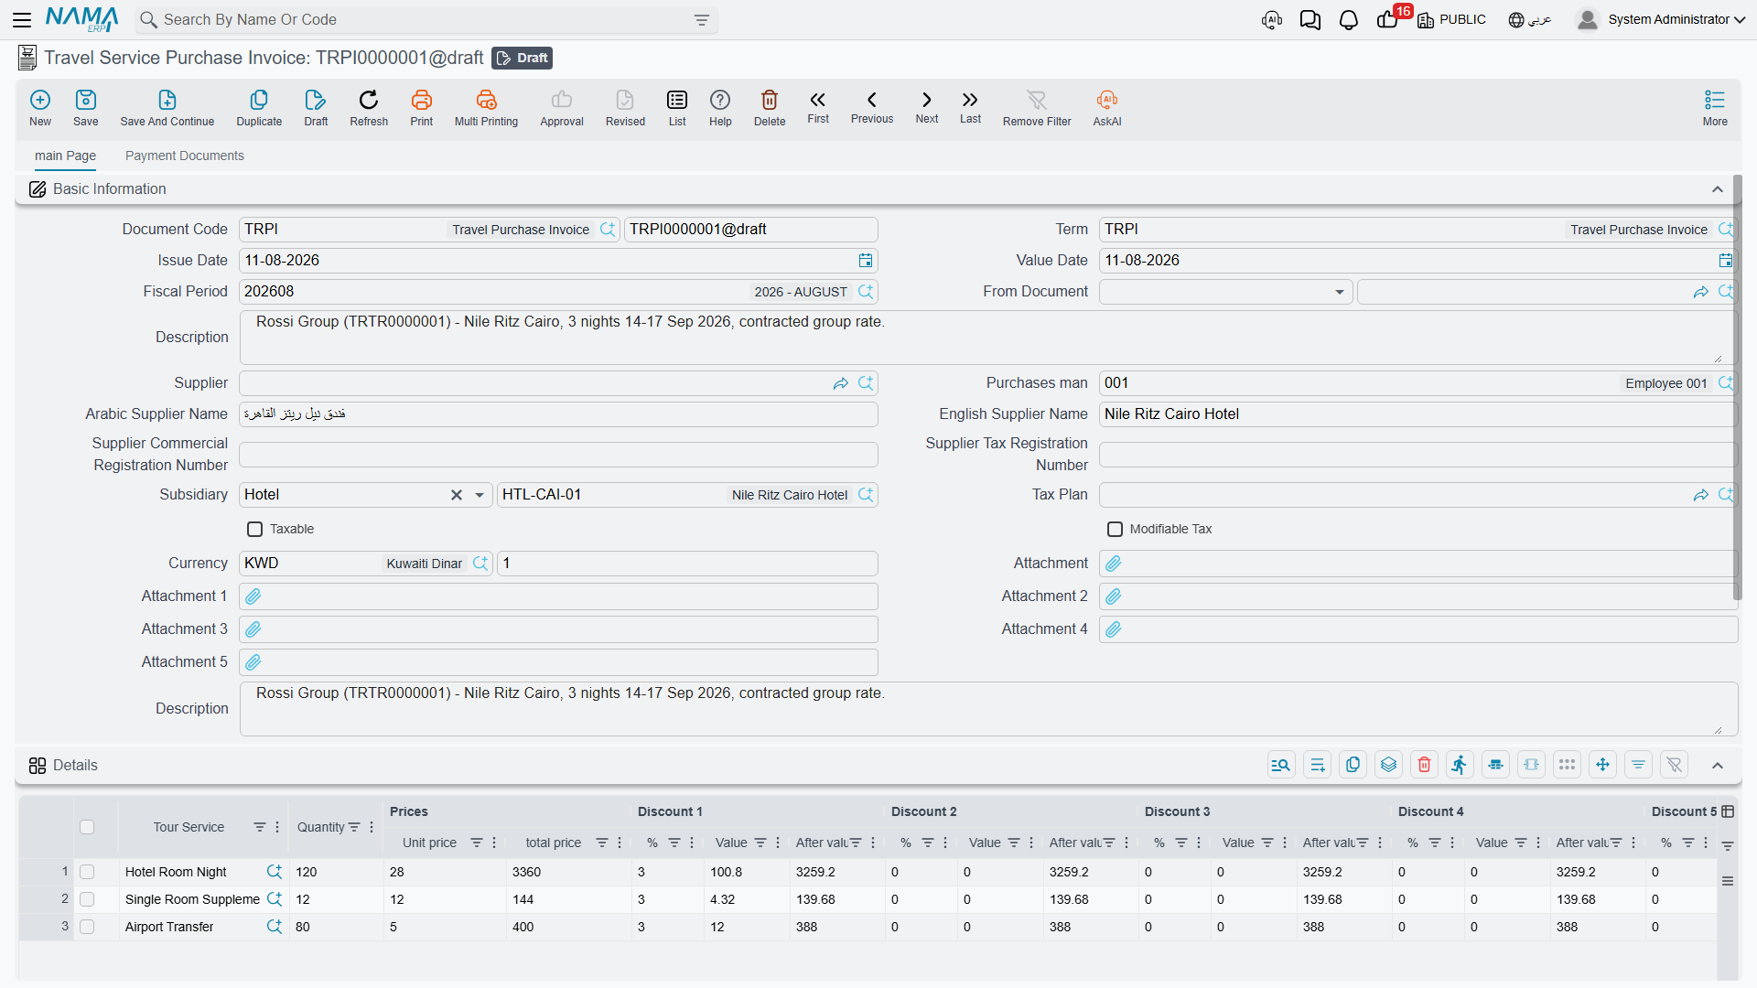This screenshot has width=1757, height=988.
Task: Open Tour Service column filter
Action: pos(260,827)
